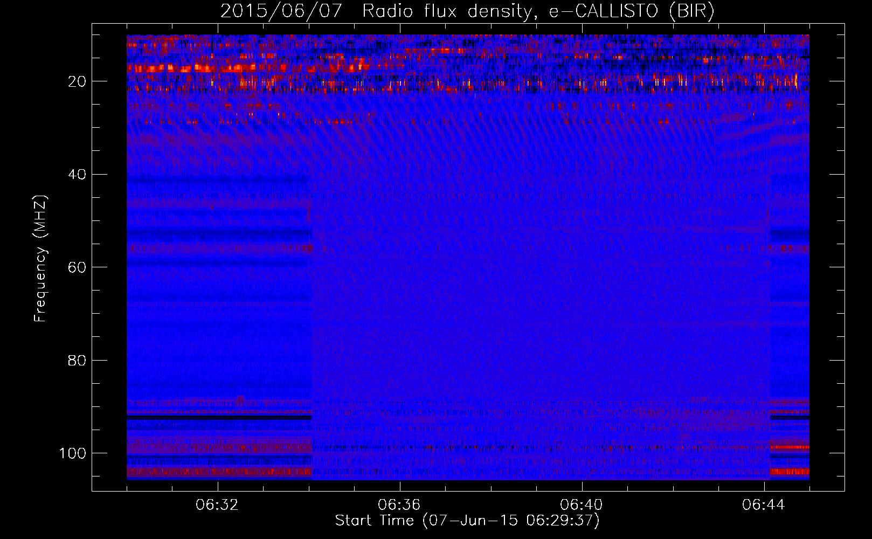Click the 'Frequency (MHZ)' axis label
Image resolution: width=872 pixels, height=539 pixels.
(40, 258)
